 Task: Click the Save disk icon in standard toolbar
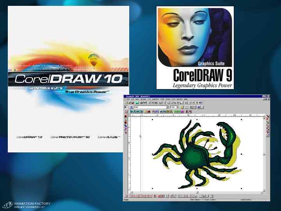click(x=133, y=103)
